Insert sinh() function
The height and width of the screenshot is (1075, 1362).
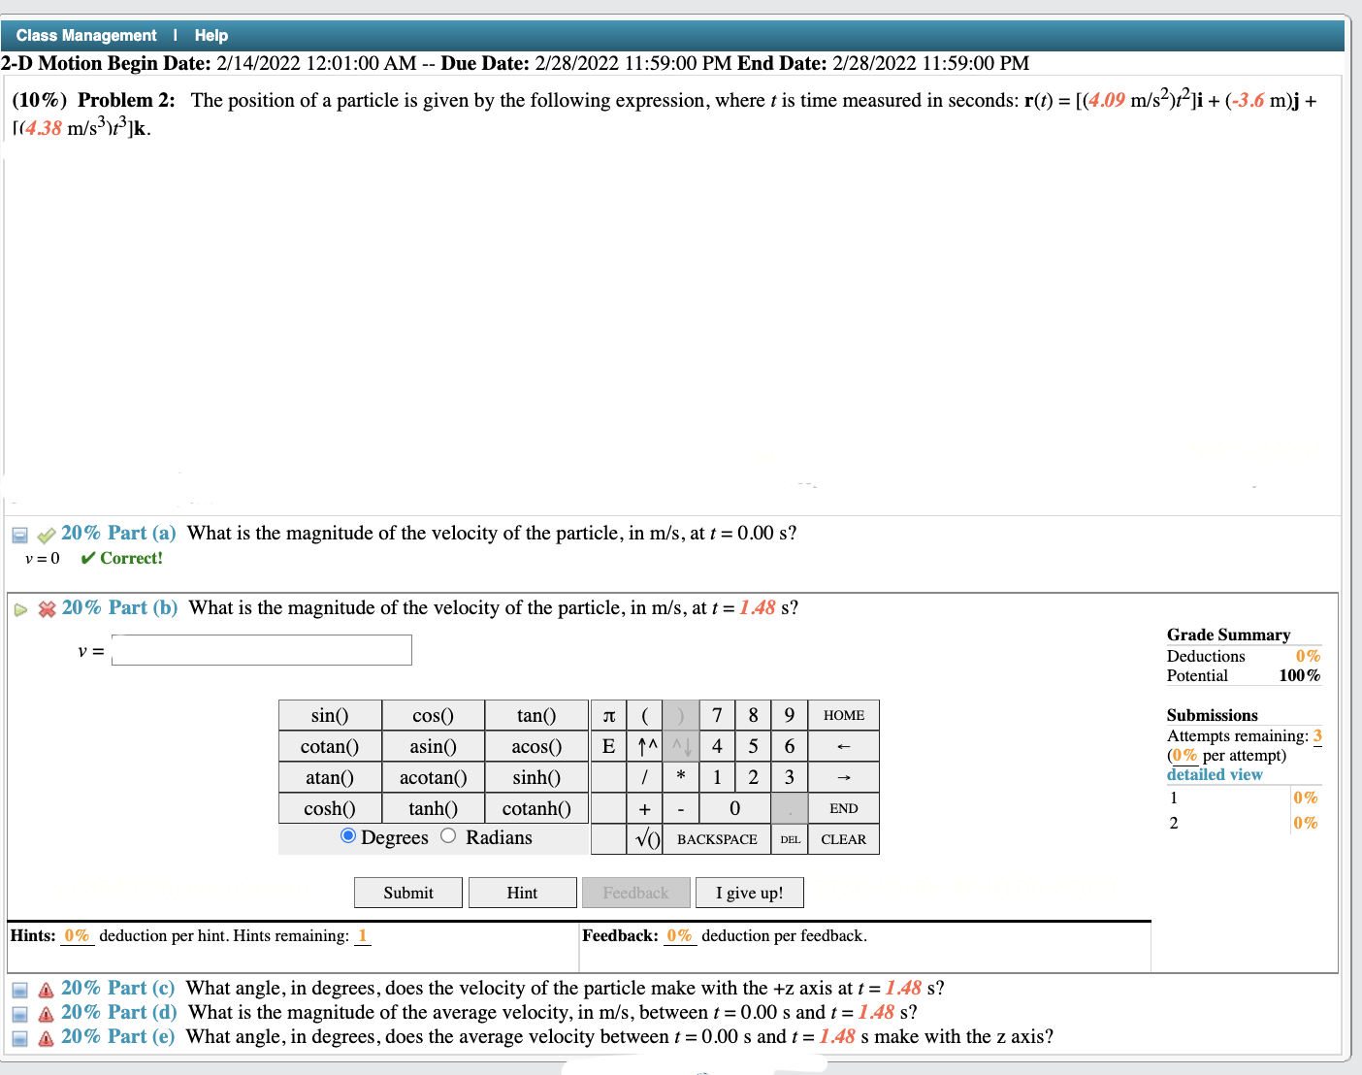[x=536, y=777]
